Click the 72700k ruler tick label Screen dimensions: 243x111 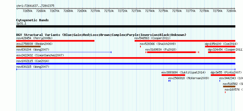[x=96, y=11]
